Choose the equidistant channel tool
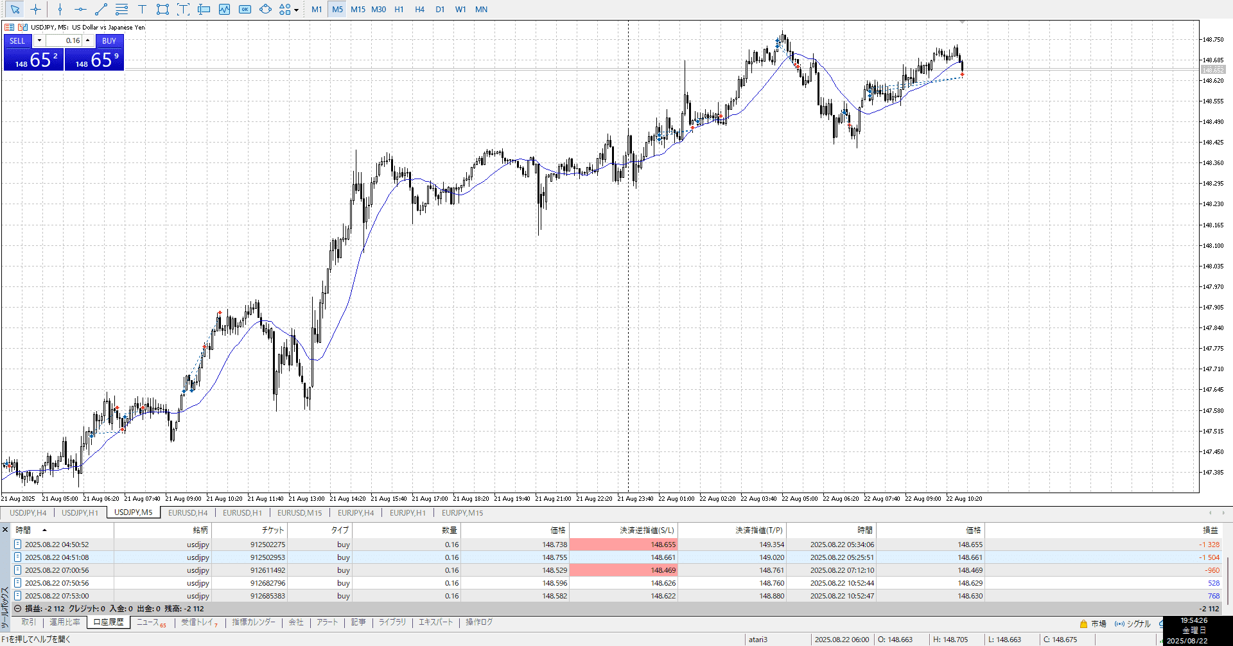1233x646 pixels. (121, 10)
